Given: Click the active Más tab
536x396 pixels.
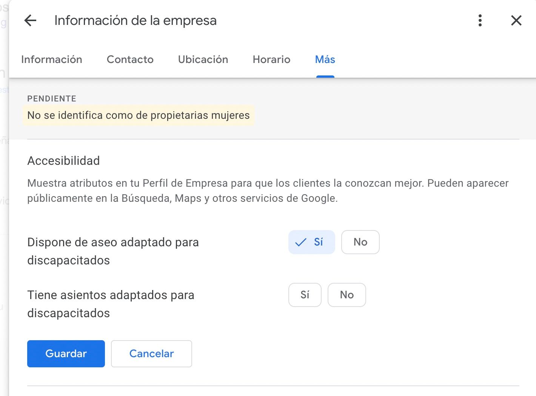Looking at the screenshot, I should [325, 60].
